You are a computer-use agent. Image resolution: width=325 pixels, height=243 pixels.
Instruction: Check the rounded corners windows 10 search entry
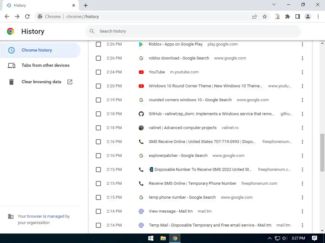tap(98, 100)
